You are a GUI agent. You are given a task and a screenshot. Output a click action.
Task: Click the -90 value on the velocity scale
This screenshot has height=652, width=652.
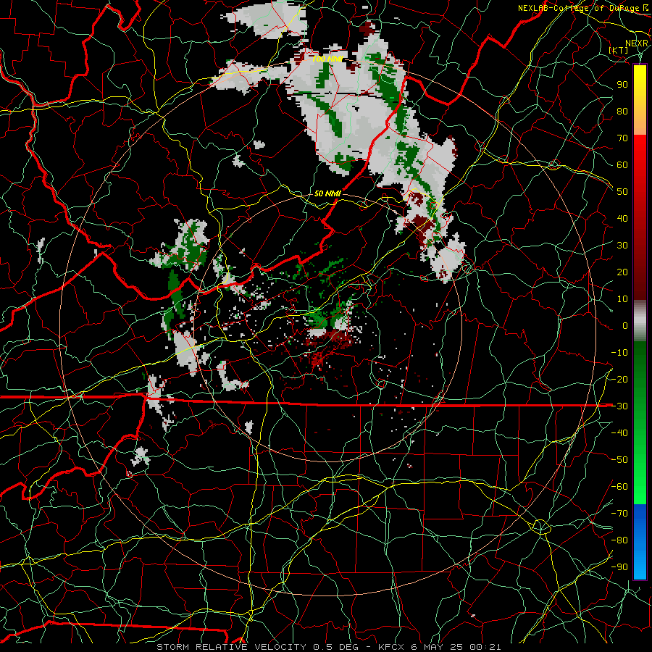coord(619,567)
